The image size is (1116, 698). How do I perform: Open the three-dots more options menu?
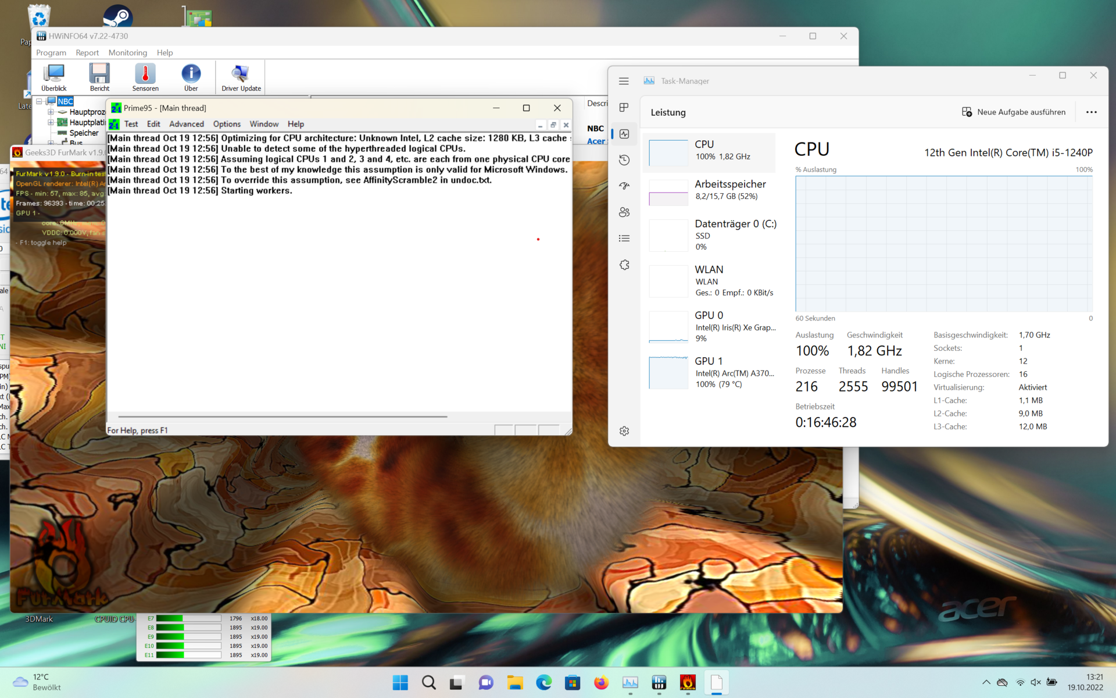point(1091,112)
